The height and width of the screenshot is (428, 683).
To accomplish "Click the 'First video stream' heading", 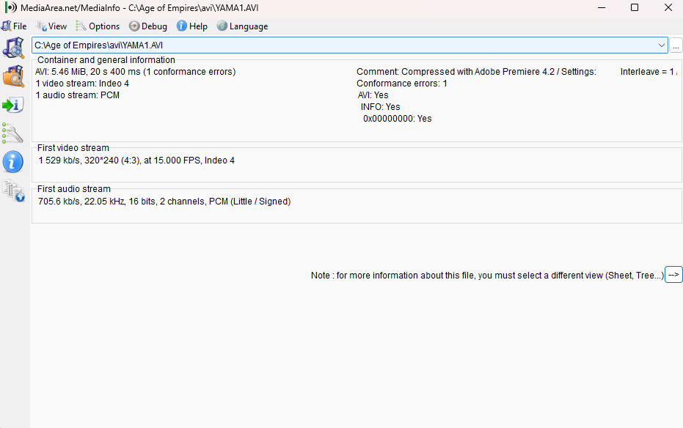I will point(73,148).
